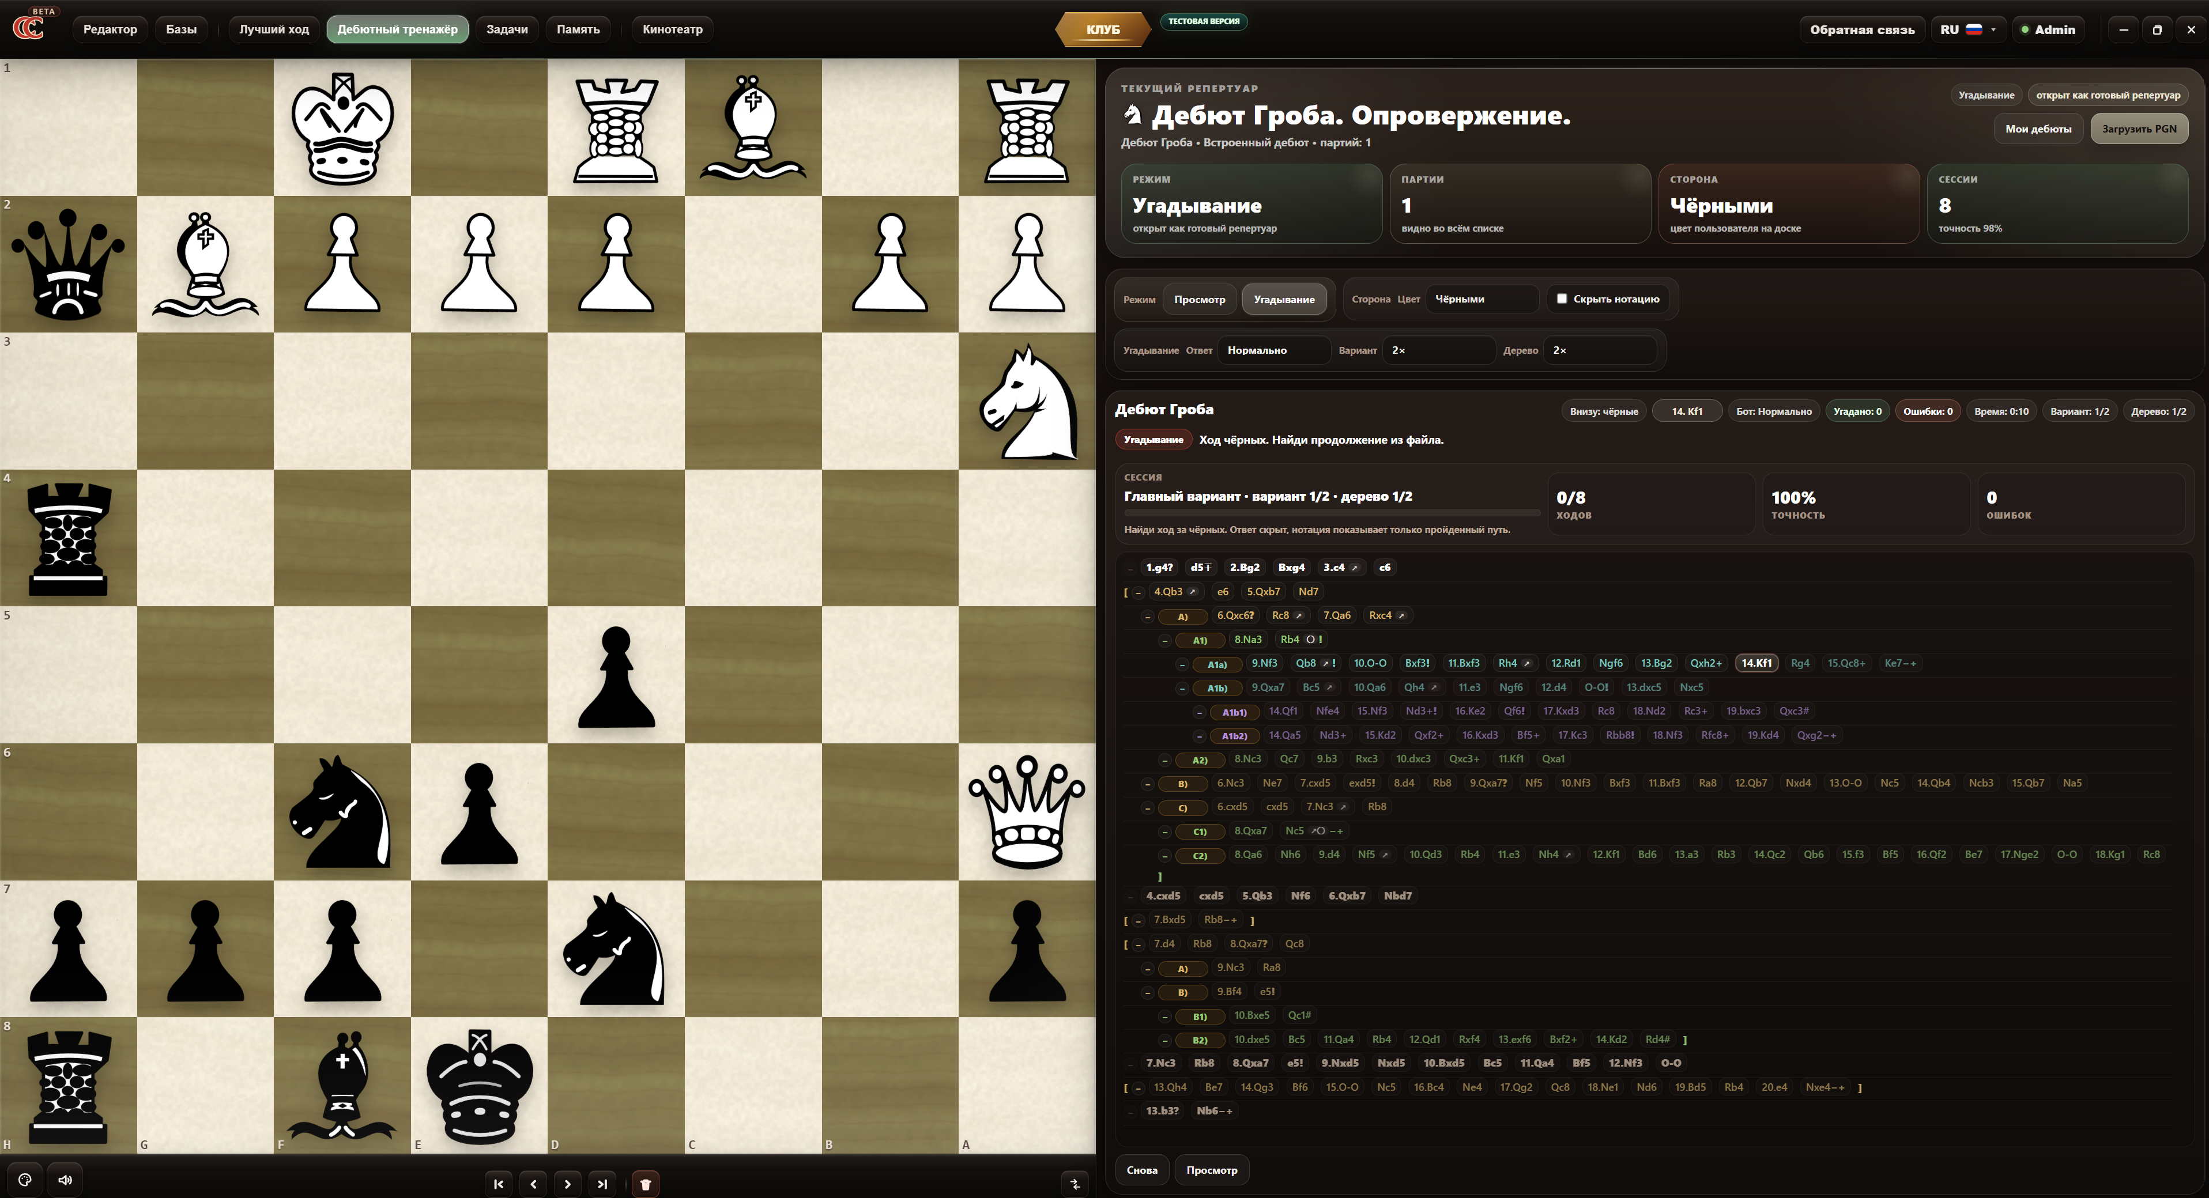Open the Дерево repetition dropdown
This screenshot has width=2209, height=1198.
(x=1599, y=350)
